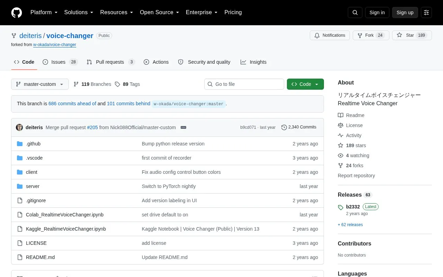The width and height of the screenshot is (443, 277).
Task: Open the Readme link in About
Action: [351, 115]
